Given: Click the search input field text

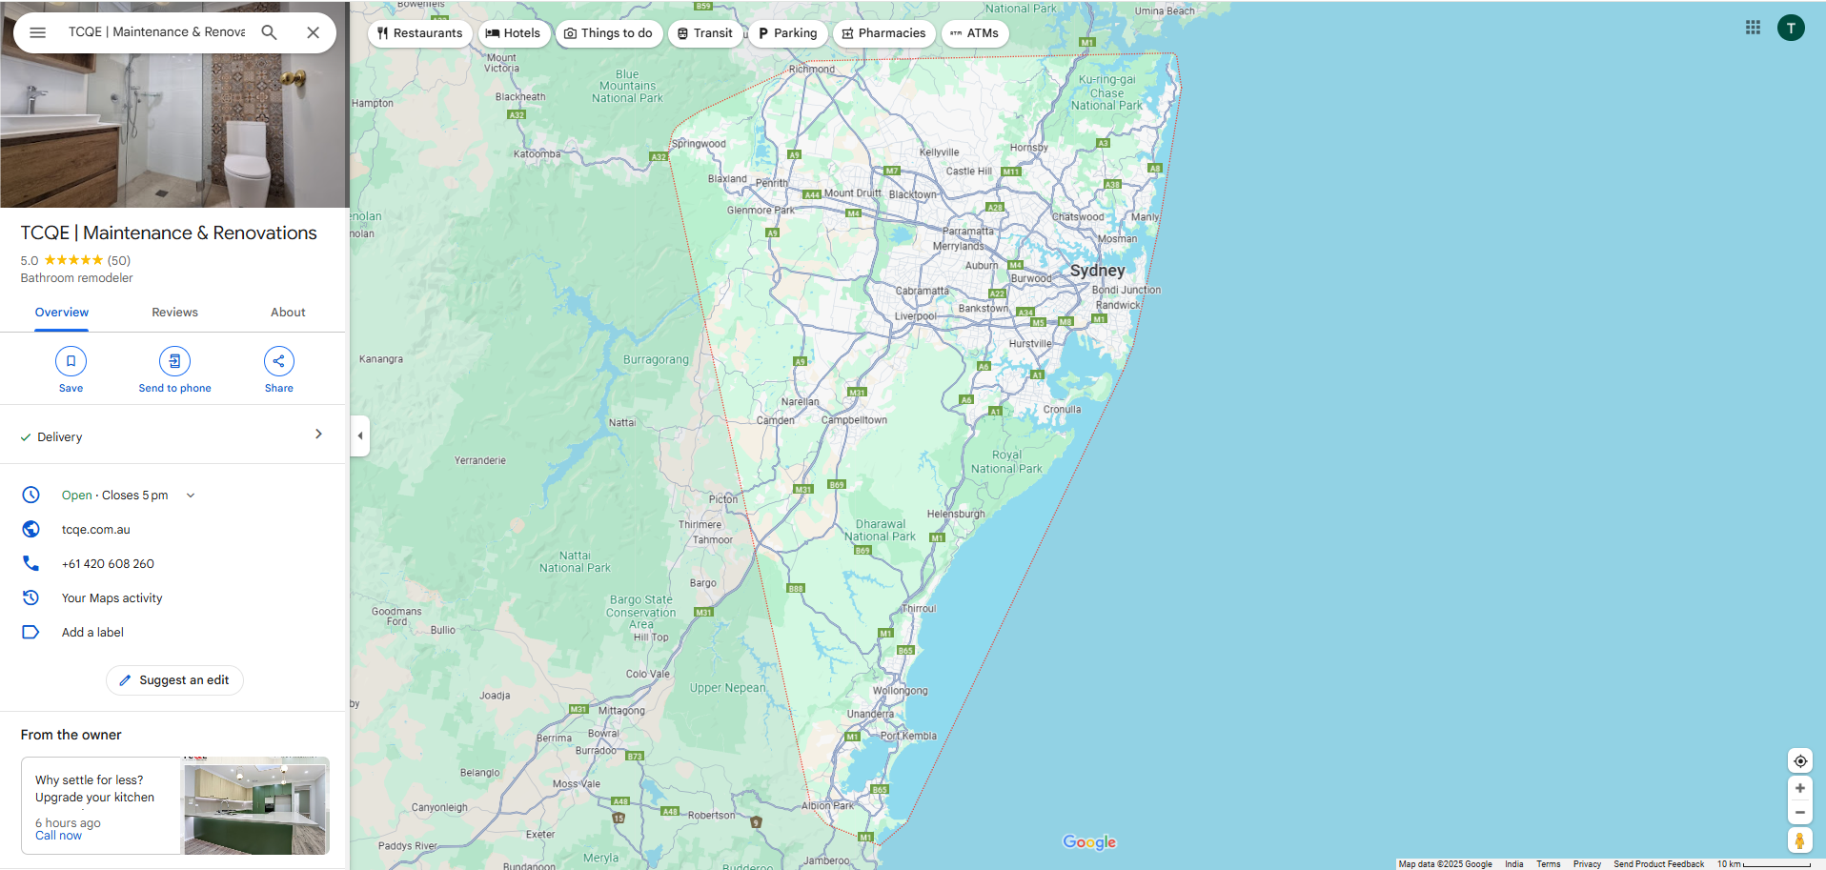Looking at the screenshot, I should pos(156,31).
